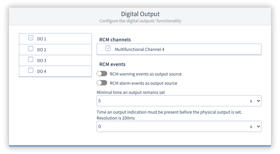Toggle RCM warning events switch on
280x154 pixels.
(x=102, y=74)
